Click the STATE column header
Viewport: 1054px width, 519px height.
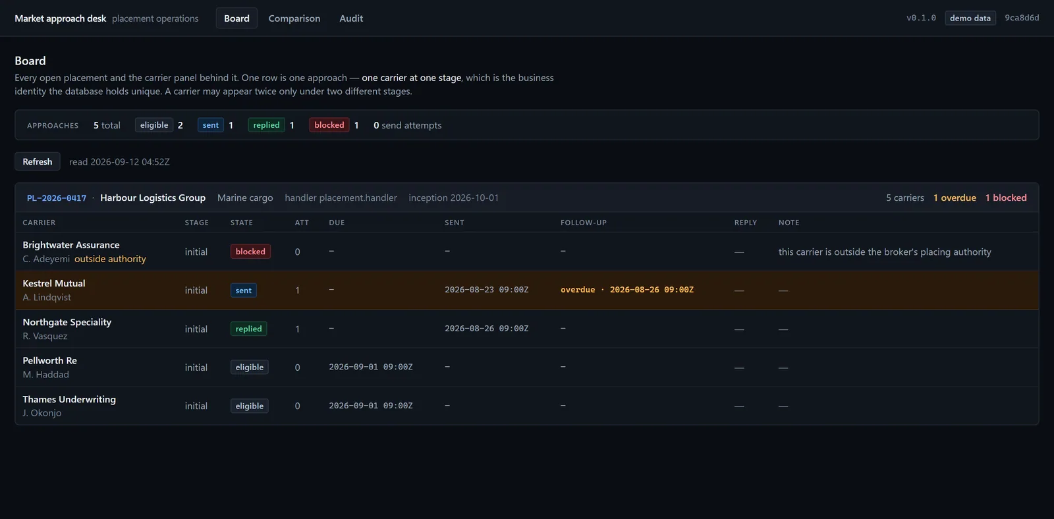[x=242, y=223]
